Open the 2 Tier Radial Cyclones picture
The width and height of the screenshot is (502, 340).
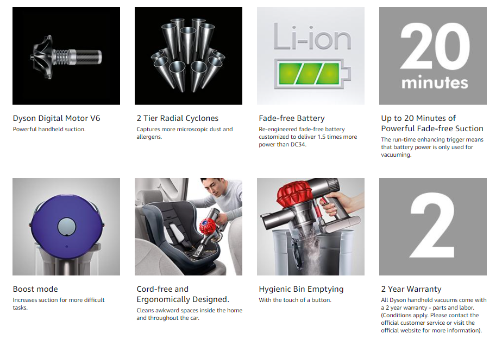click(x=188, y=56)
